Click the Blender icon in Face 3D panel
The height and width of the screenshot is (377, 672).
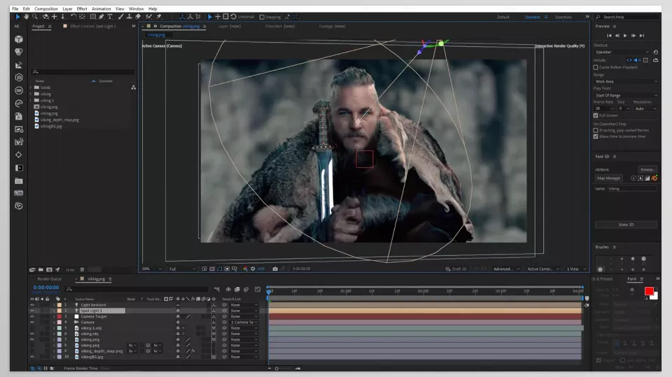click(x=654, y=178)
